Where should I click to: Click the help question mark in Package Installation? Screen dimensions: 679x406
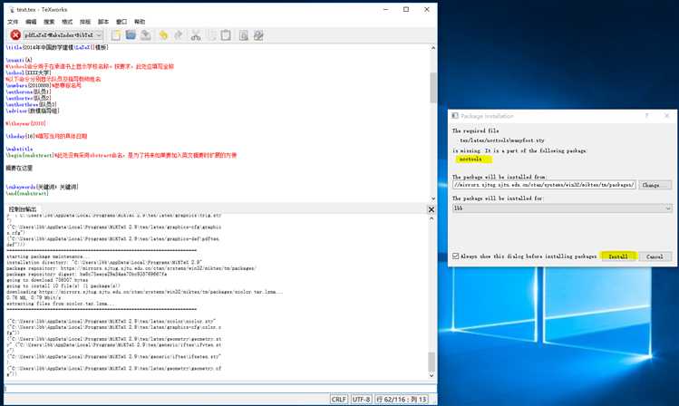point(646,116)
